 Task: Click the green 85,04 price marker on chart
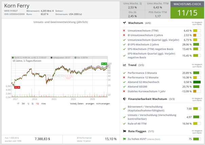click(x=104, y=64)
